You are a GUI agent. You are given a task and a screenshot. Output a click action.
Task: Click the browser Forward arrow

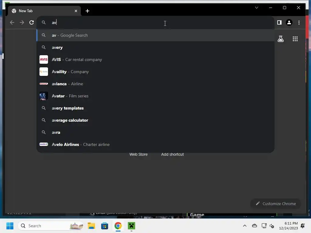pyautogui.click(x=22, y=22)
